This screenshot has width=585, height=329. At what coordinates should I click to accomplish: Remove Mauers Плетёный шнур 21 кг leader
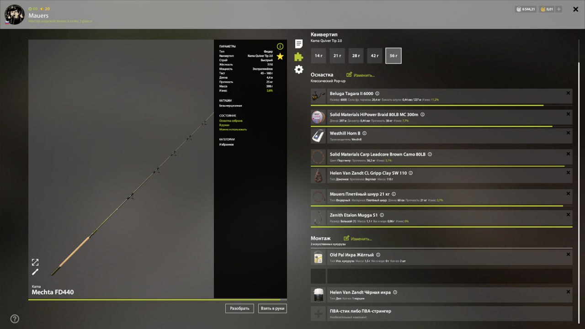pos(568,193)
